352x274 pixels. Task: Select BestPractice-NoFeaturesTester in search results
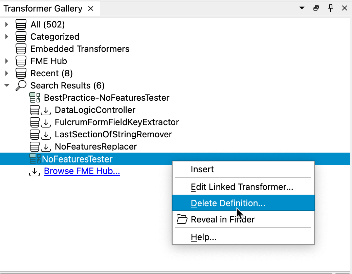[x=106, y=98]
